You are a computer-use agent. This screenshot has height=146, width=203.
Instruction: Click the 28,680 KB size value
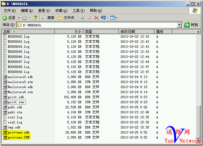(73, 132)
